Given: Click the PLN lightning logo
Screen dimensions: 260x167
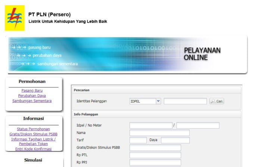Looking at the screenshot, I should coord(15,18).
